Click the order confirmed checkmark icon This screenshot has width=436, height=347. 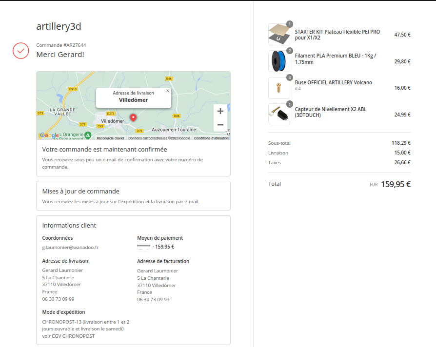pos(20,51)
